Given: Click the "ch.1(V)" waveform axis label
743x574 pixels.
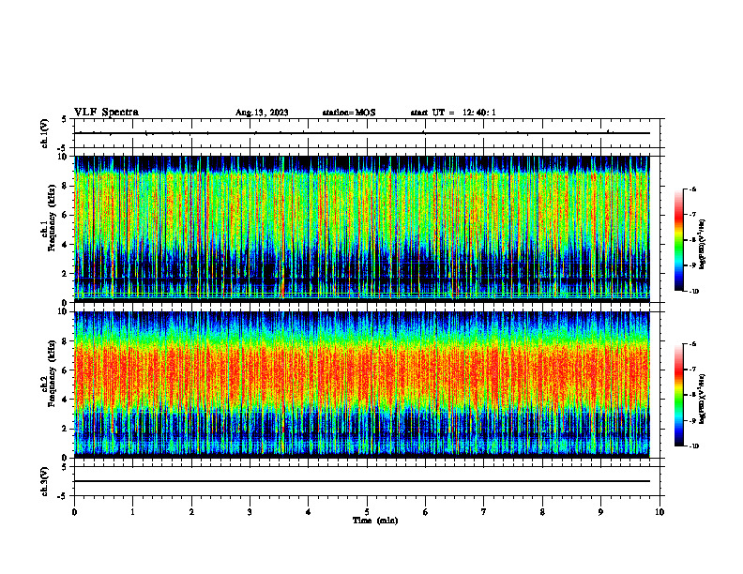Looking at the screenshot, I should [45, 133].
